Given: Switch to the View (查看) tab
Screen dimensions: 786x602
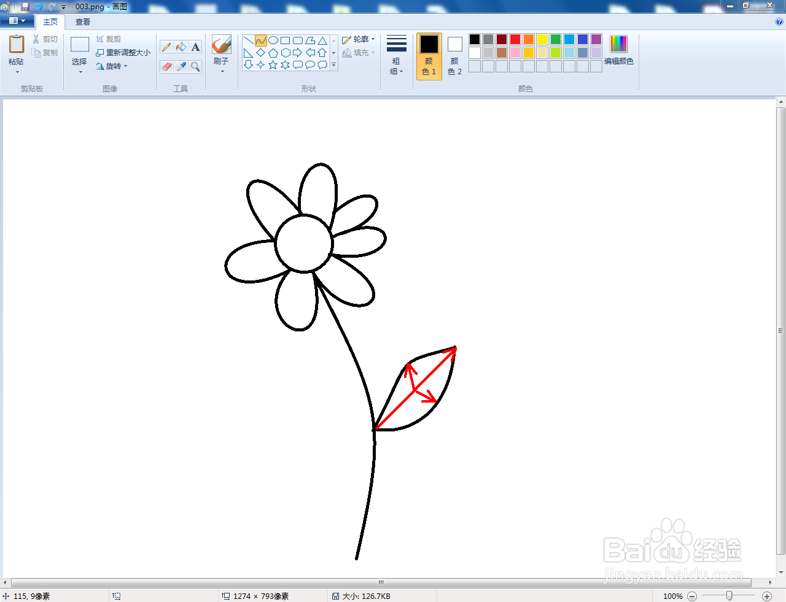Looking at the screenshot, I should [83, 21].
